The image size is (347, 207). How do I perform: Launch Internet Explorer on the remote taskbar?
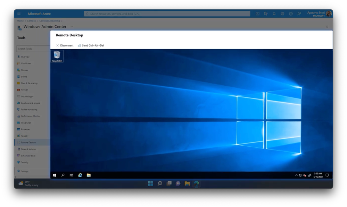point(80,175)
